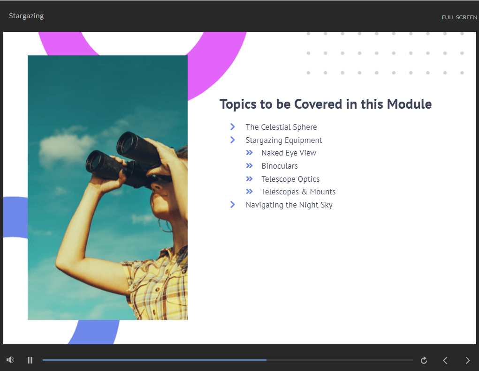The height and width of the screenshot is (371, 479).
Task: Open FULL SCREEN mode
Action: pos(459,17)
